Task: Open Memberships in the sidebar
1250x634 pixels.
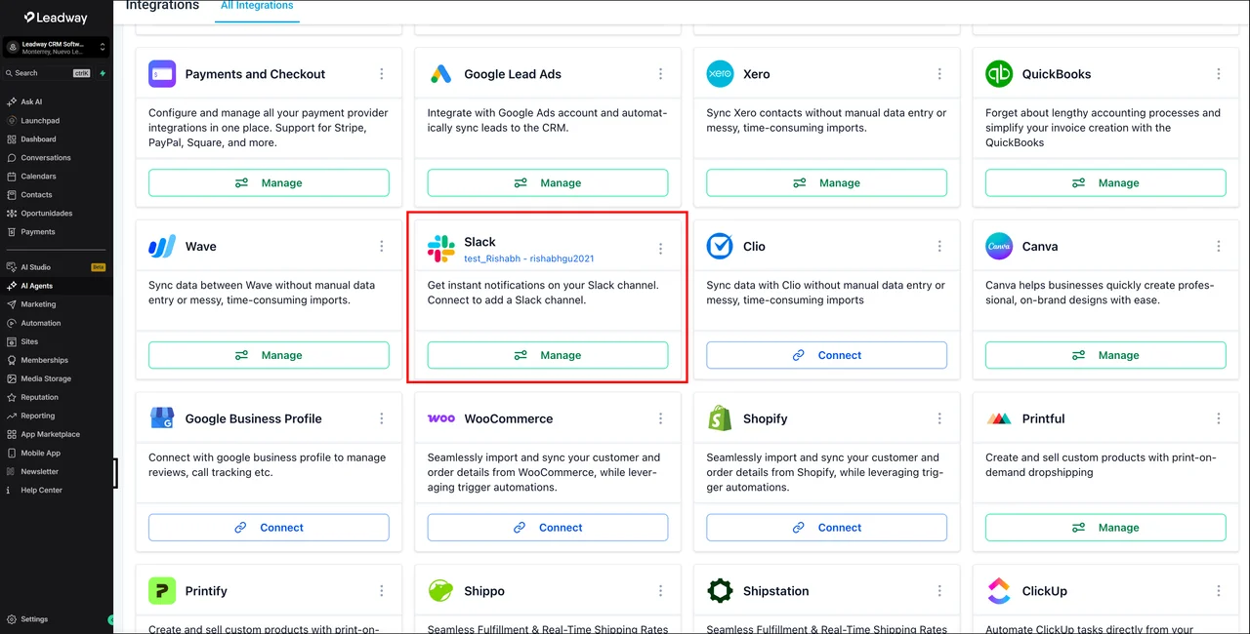Action: pyautogui.click(x=44, y=360)
